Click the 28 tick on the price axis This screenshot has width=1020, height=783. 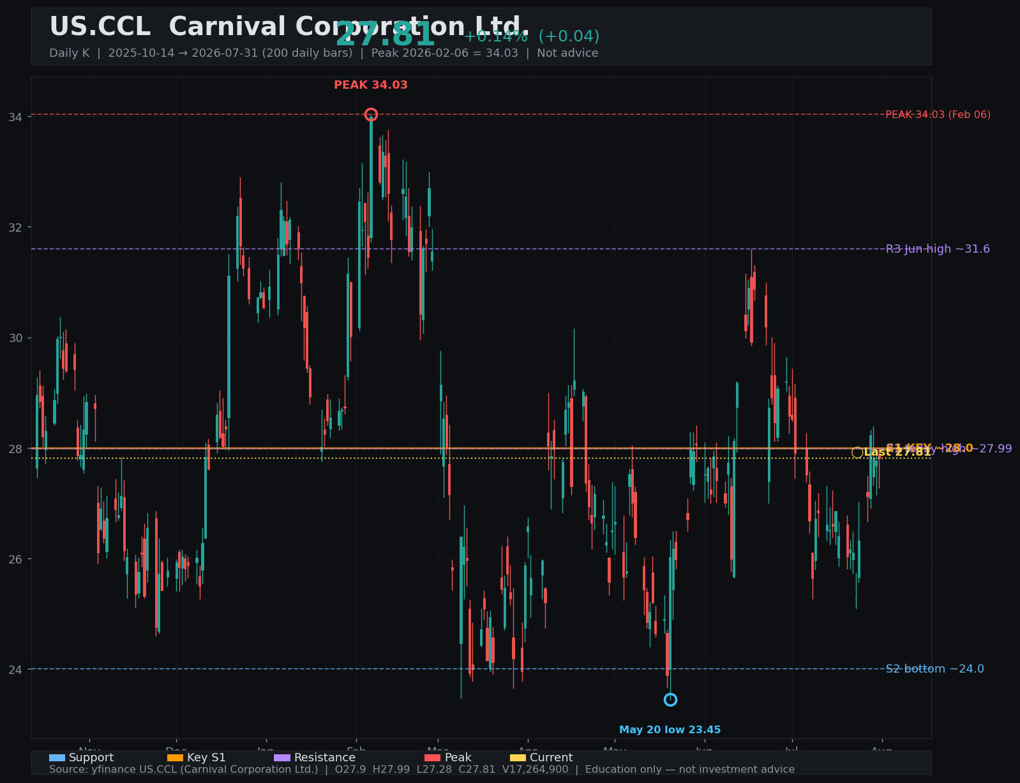15,449
